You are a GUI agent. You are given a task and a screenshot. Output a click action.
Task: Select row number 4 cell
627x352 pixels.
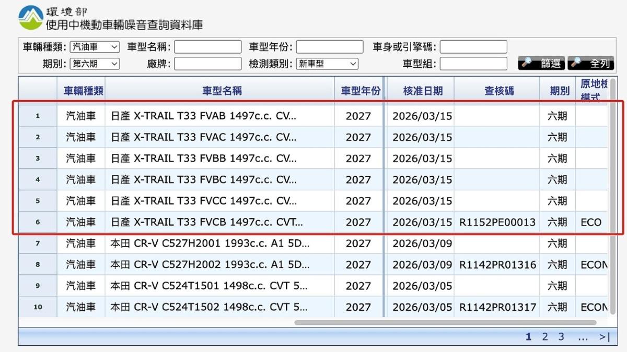click(x=38, y=179)
